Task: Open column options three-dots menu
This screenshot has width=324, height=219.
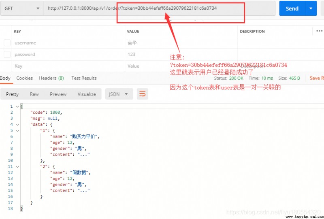Action: point(319,31)
